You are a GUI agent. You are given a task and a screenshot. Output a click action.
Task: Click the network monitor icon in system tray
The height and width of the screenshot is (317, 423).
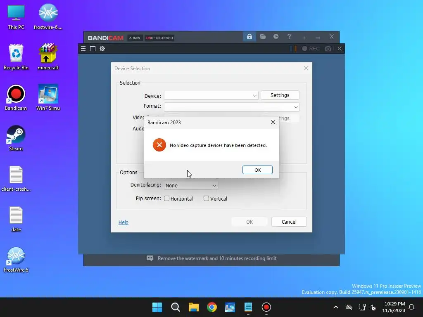(362, 307)
